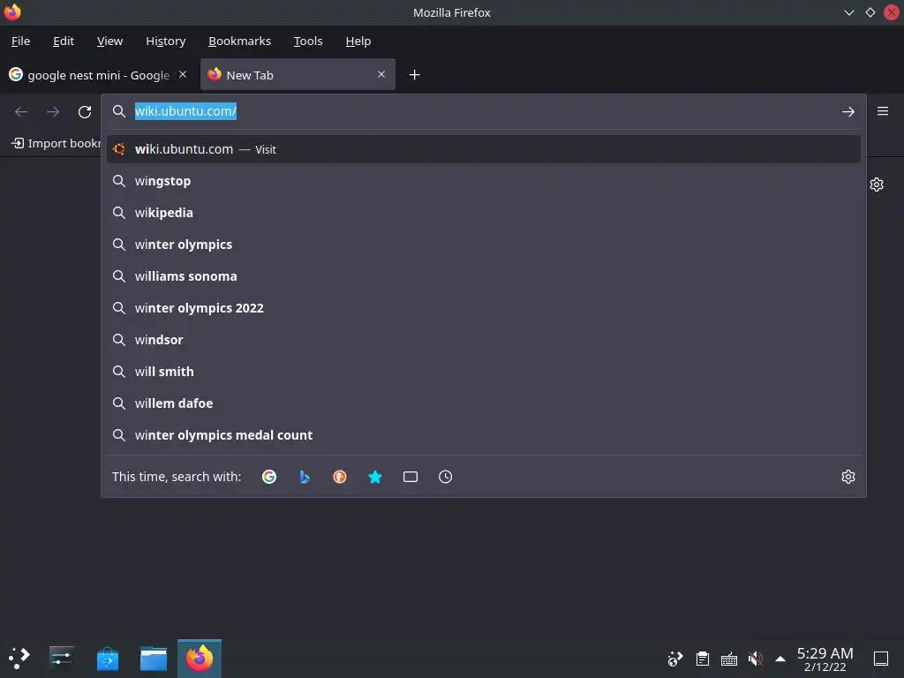904x678 pixels.
Task: Switch to google nest mini tab
Action: point(98,74)
